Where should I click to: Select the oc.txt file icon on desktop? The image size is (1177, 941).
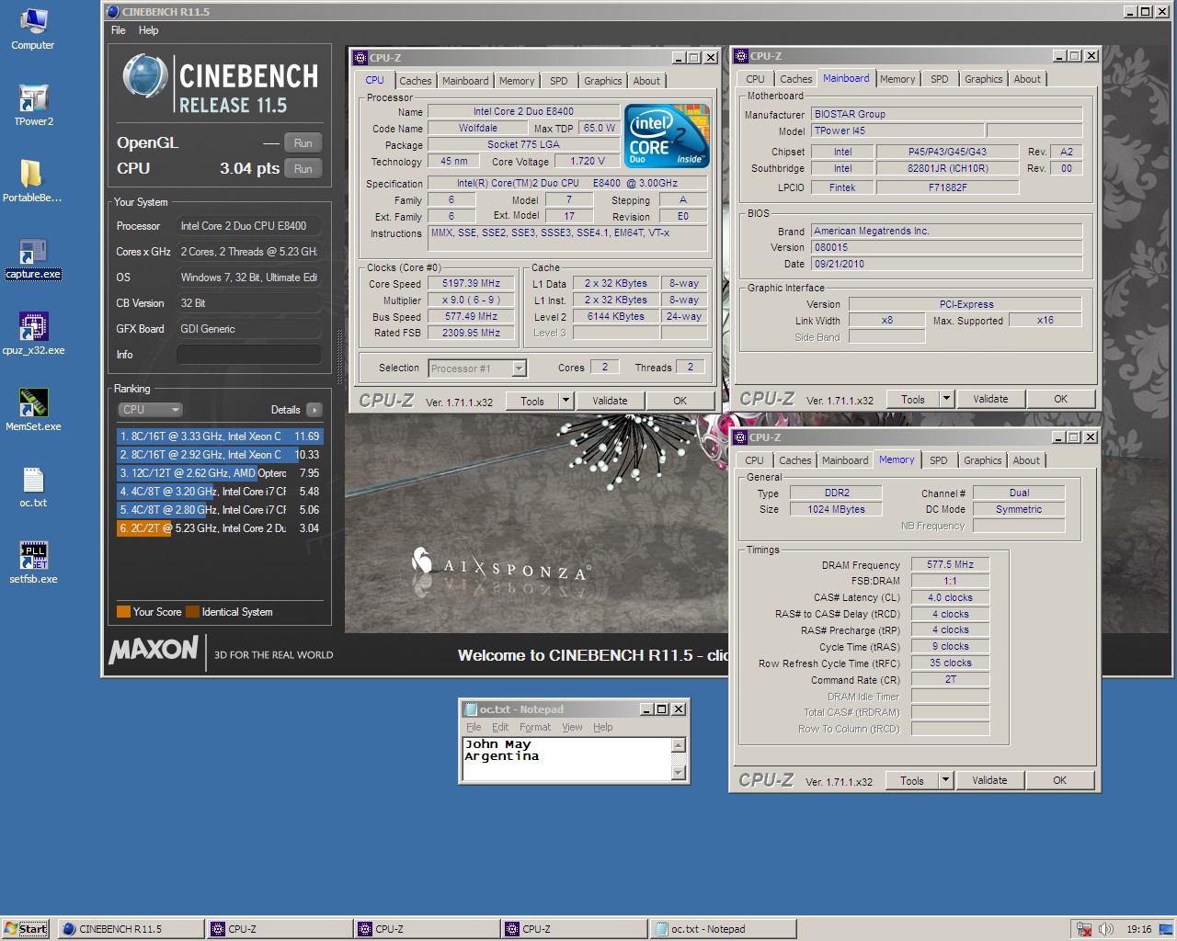(33, 487)
